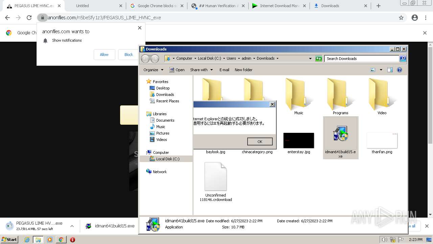Open the Chrome three-dot menu
Image resolution: width=433 pixels, height=244 pixels.
[426, 18]
